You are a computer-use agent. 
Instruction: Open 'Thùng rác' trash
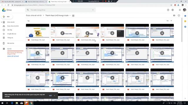point(10,38)
